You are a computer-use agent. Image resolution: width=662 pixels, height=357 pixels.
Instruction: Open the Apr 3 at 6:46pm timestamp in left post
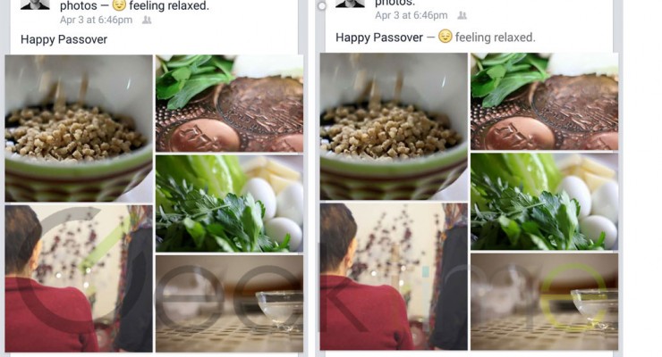click(96, 20)
